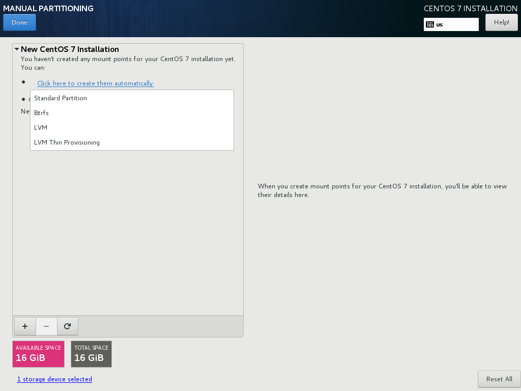Click the 'You haven't created any mount points' text

tap(128, 63)
